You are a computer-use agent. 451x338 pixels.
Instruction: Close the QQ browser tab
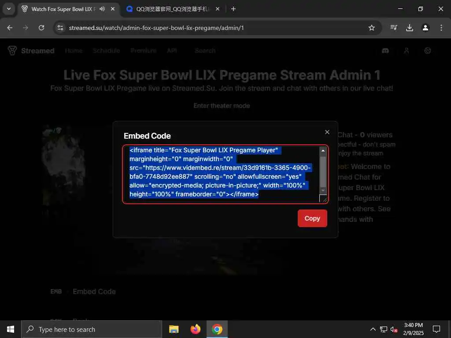218,9
